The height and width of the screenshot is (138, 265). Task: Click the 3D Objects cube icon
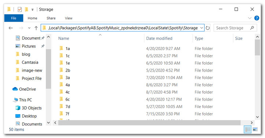click(x=18, y=108)
